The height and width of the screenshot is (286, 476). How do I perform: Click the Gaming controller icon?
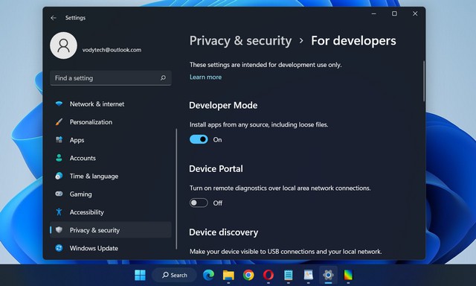click(x=59, y=194)
